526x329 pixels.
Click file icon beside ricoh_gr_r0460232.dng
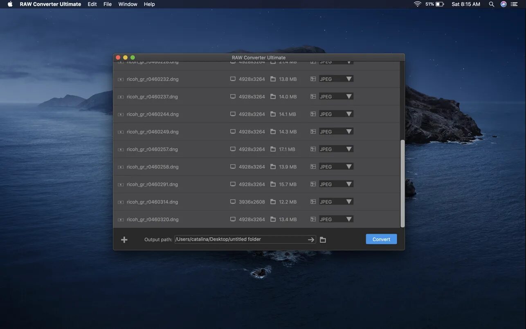pyautogui.click(x=121, y=79)
